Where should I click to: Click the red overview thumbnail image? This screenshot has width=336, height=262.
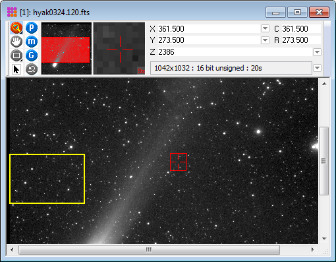click(x=67, y=48)
